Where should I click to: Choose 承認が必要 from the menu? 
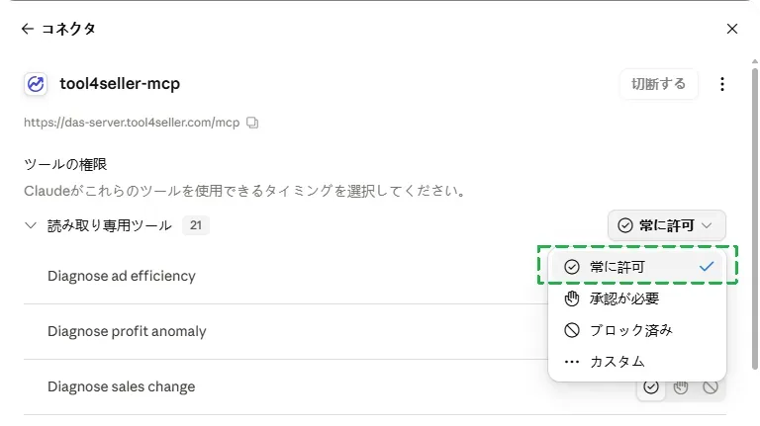pyautogui.click(x=637, y=298)
